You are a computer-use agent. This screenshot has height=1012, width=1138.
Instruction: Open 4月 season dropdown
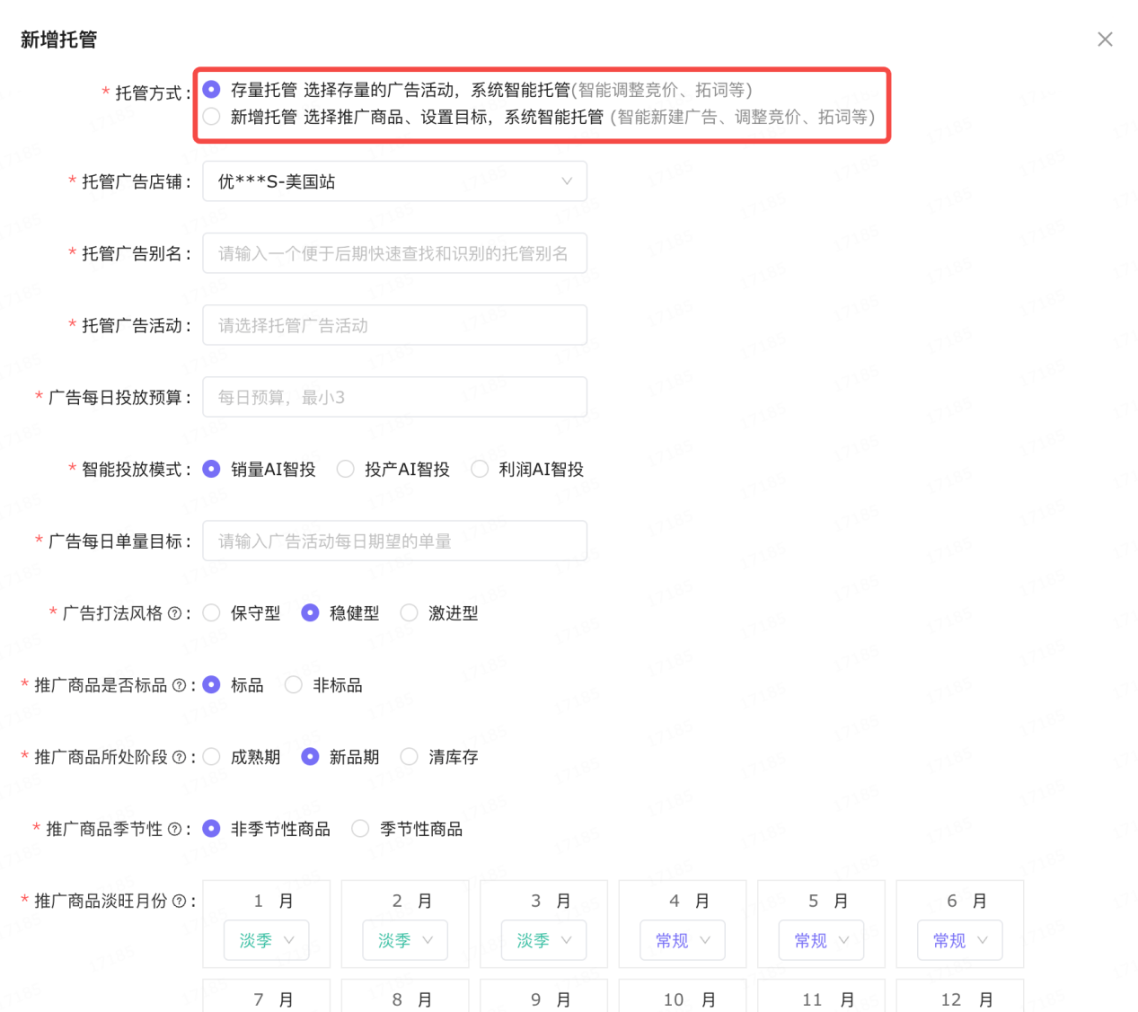click(683, 940)
